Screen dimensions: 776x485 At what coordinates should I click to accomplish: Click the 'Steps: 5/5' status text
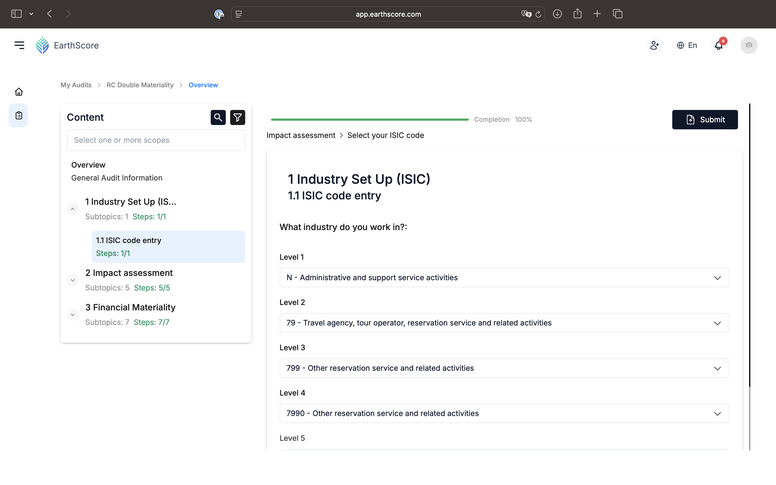click(x=152, y=288)
